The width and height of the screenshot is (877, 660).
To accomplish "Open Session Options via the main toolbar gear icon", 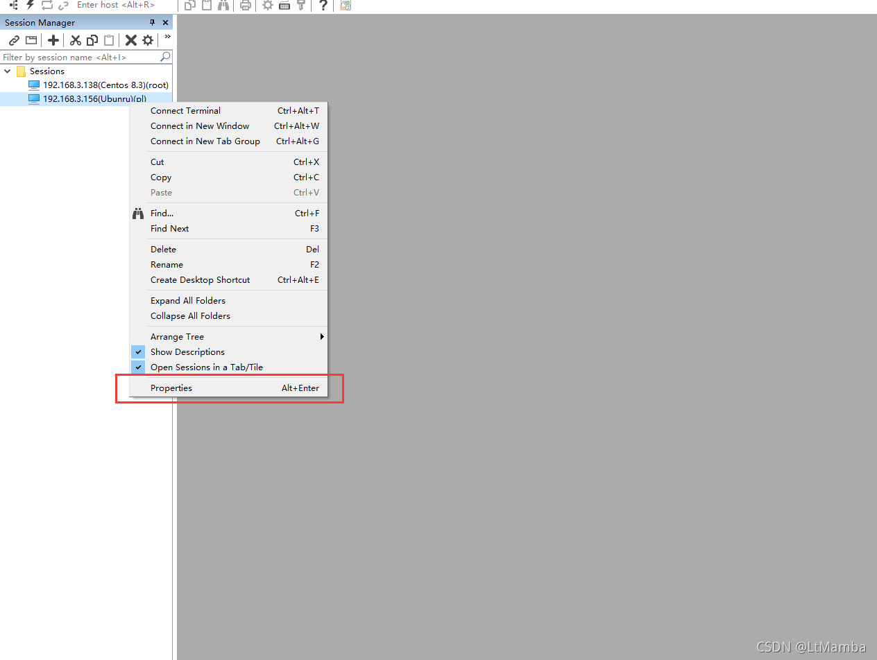I will 267,5.
